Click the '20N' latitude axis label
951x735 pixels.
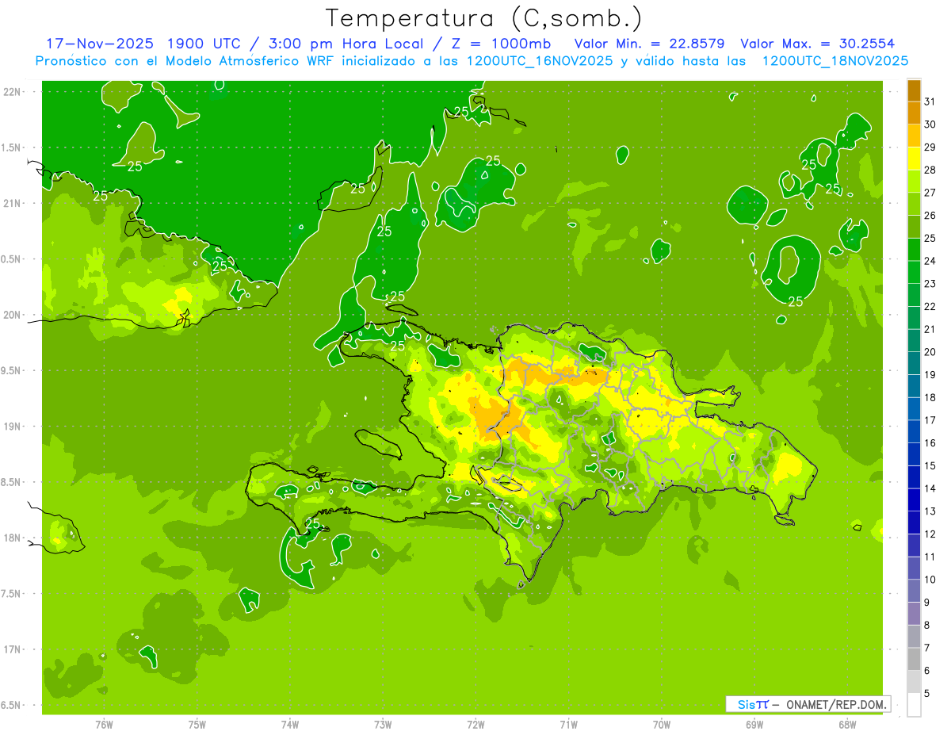(x=12, y=315)
